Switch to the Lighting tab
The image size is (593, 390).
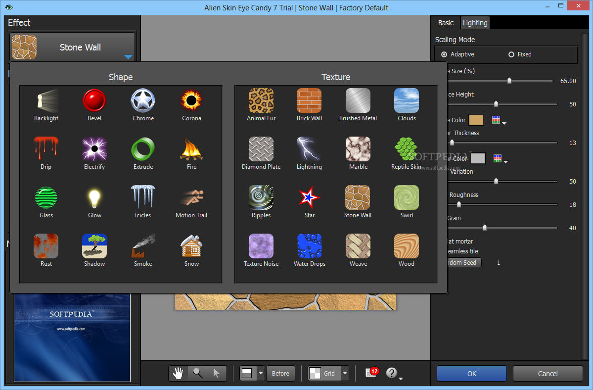point(475,23)
